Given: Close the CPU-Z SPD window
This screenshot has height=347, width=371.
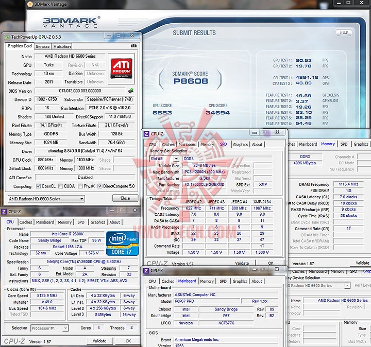Looking at the screenshot, I should point(277,132).
